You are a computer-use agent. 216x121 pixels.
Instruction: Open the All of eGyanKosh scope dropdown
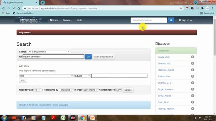point(49,52)
